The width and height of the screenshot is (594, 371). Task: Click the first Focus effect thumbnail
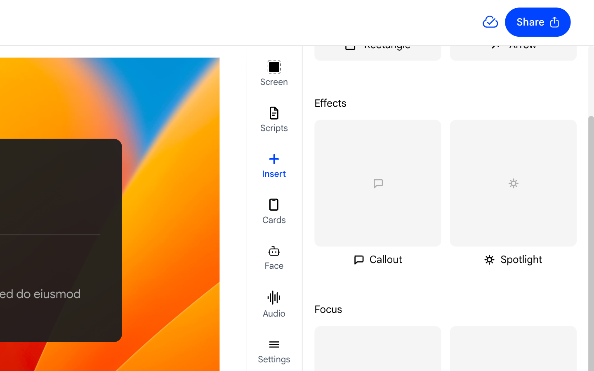point(378,349)
